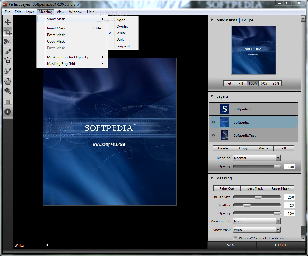Screen dimensions: 308x256
Task: Click Copy Mask in Masking menu
Action: coord(72,41)
